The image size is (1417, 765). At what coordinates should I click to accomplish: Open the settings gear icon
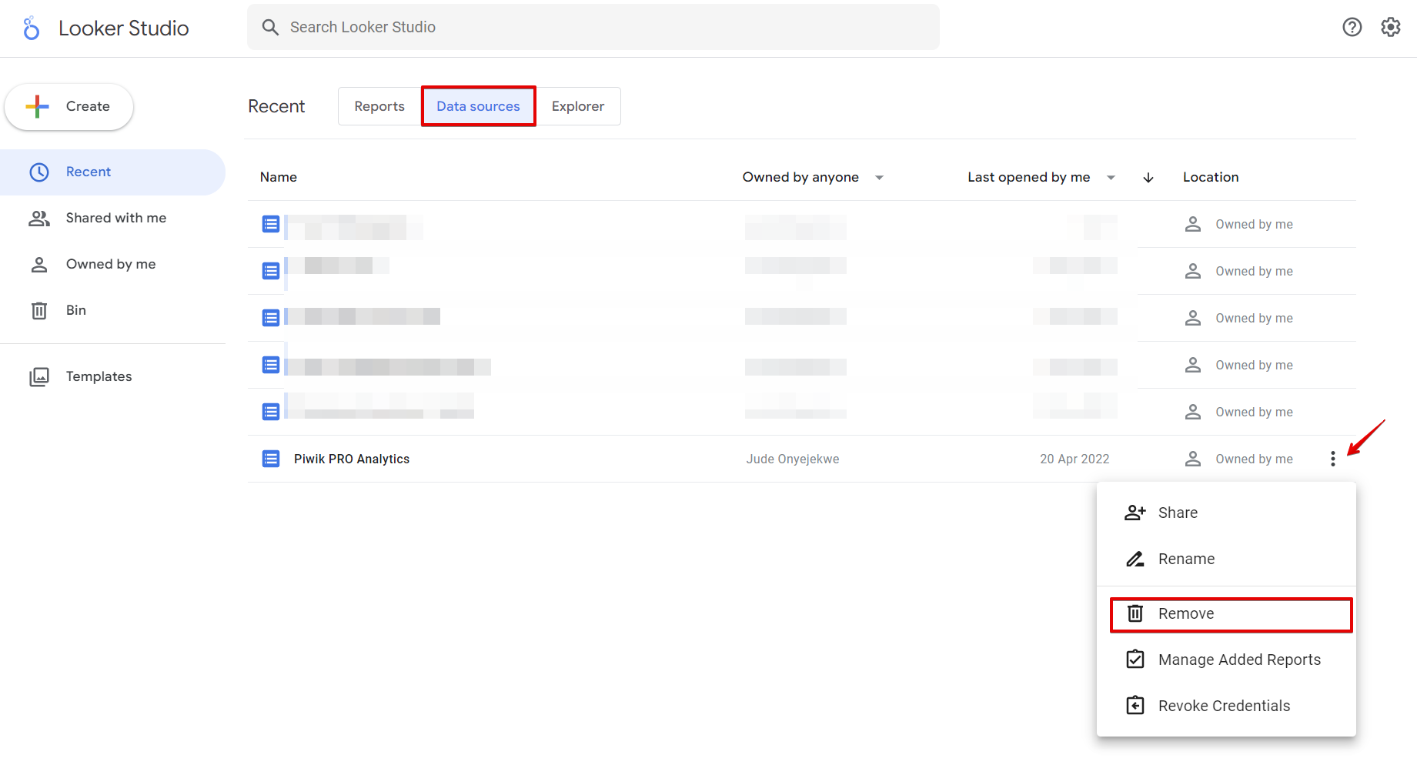point(1391,27)
